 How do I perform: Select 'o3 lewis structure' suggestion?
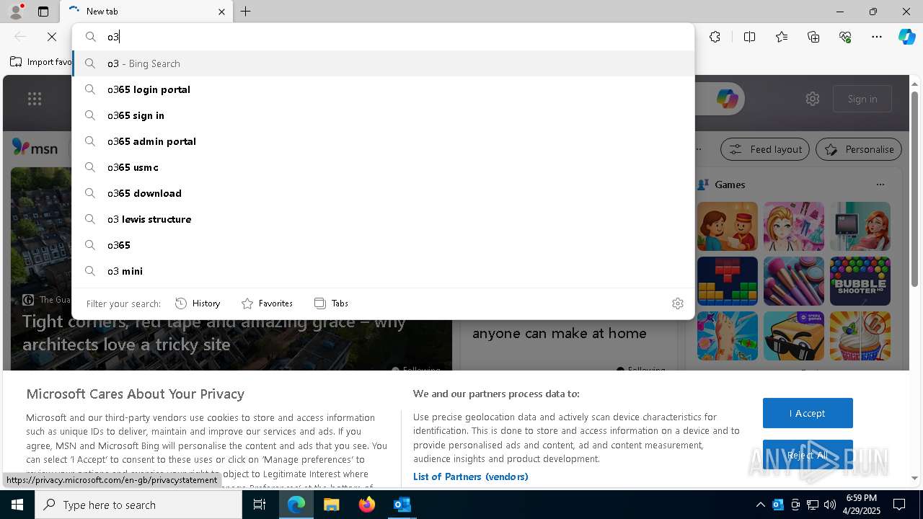pyautogui.click(x=383, y=219)
